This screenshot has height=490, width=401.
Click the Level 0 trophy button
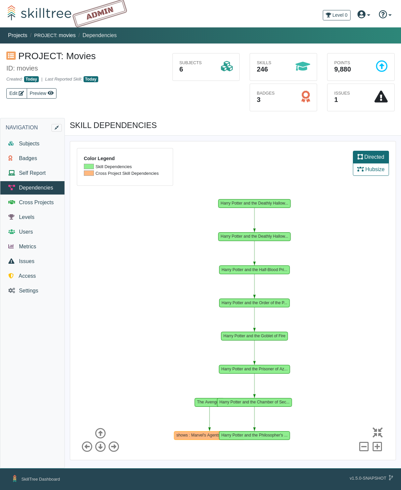pos(337,15)
